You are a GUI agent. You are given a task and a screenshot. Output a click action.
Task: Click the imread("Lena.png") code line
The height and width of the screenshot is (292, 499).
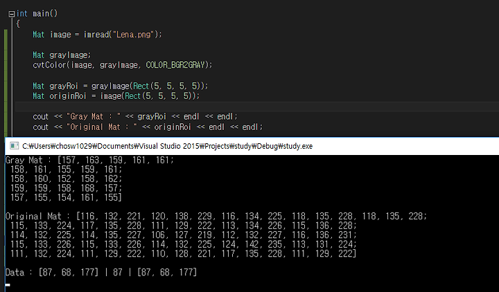(97, 35)
